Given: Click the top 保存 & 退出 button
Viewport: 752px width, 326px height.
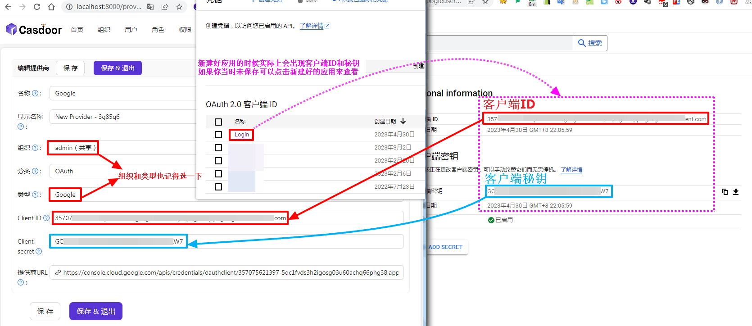Looking at the screenshot, I should (x=118, y=68).
